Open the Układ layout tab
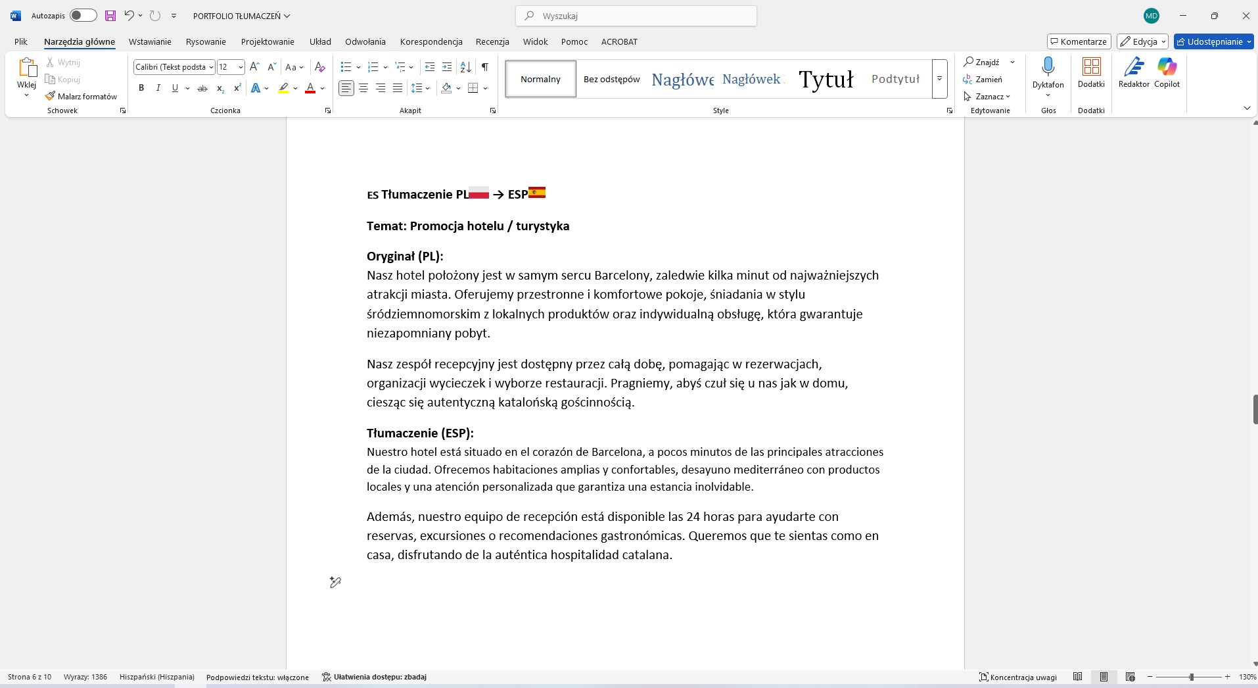1258x688 pixels. (320, 41)
